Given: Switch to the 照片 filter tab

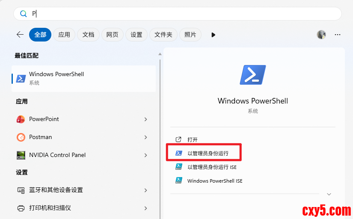Looking at the screenshot, I should pos(190,35).
